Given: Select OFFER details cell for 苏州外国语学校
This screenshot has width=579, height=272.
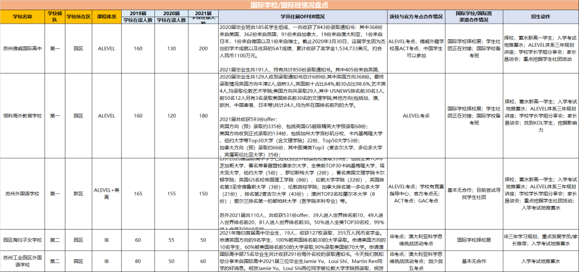Looking at the screenshot, I should [303, 193].
